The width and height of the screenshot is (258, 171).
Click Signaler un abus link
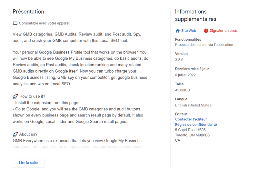point(223,31)
